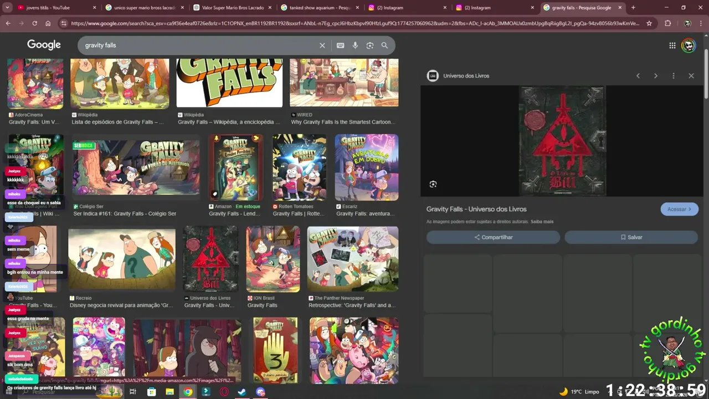709x399 pixels.
Task: Open the Chrome profile avatar in toolbar
Action: (687, 23)
